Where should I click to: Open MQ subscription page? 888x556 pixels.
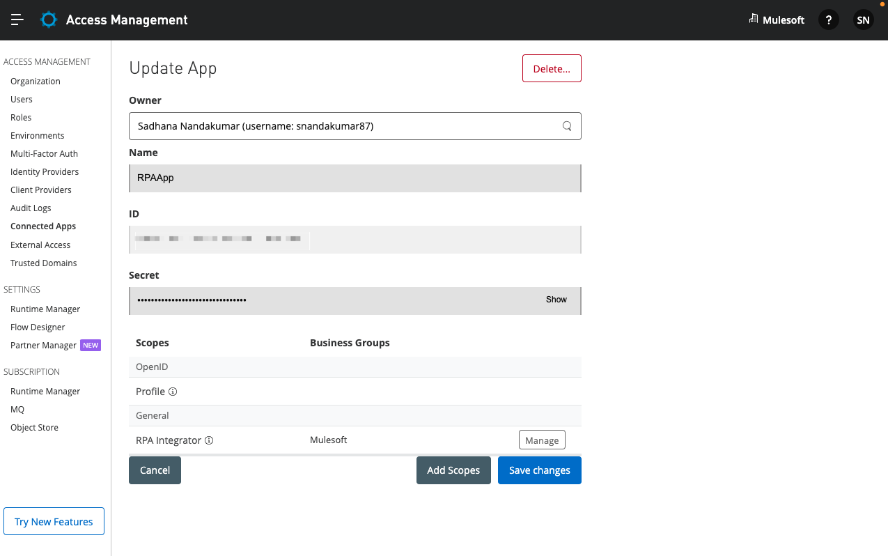17,410
